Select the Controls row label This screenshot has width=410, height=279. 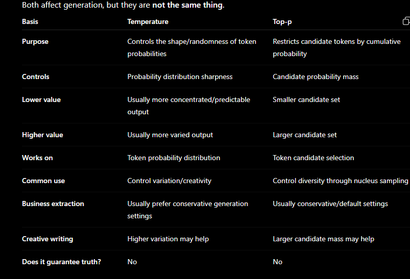(36, 77)
